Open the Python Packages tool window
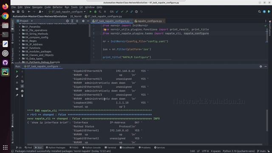This screenshot has height=153, width=272. (x=56, y=147)
